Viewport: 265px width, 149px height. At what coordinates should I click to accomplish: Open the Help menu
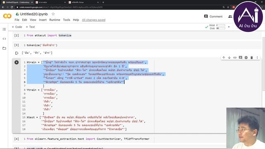[x=76, y=20]
